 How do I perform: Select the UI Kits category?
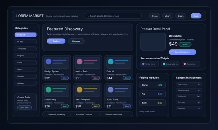coord(25,42)
